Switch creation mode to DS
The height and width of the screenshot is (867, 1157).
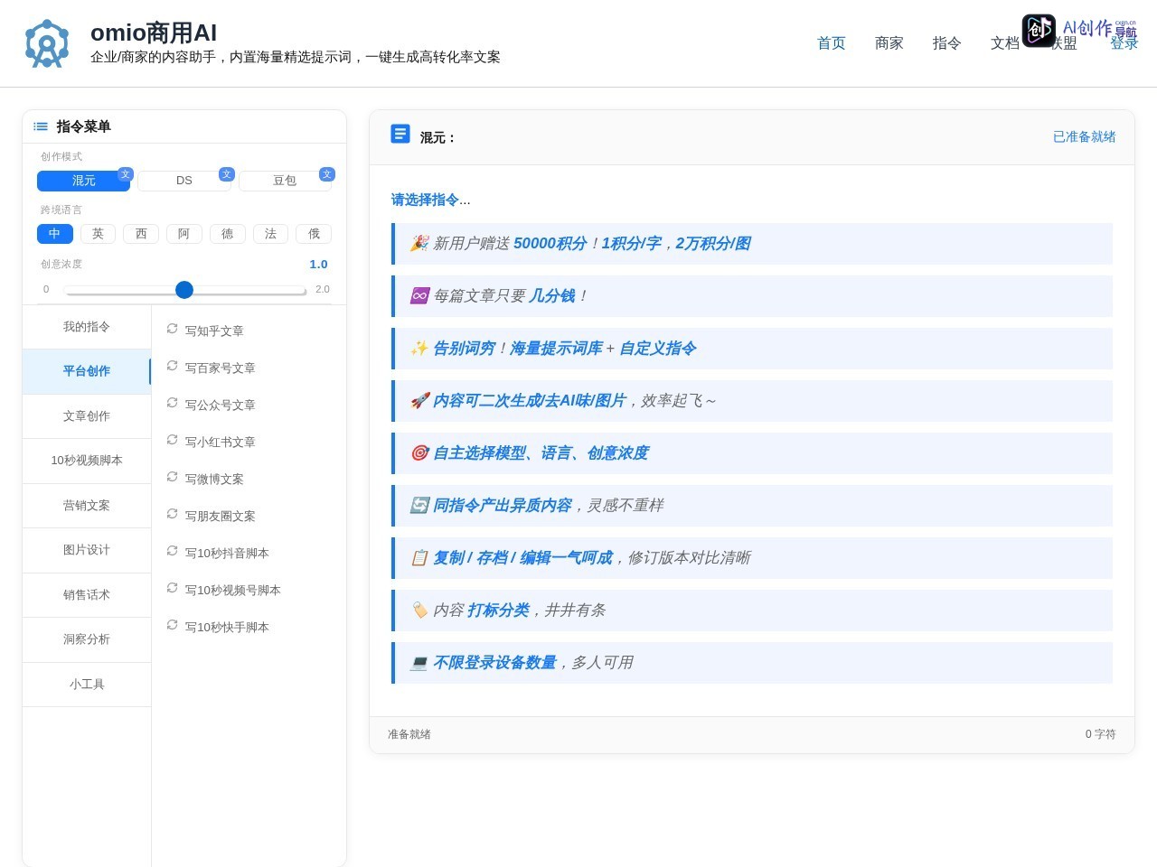184,181
